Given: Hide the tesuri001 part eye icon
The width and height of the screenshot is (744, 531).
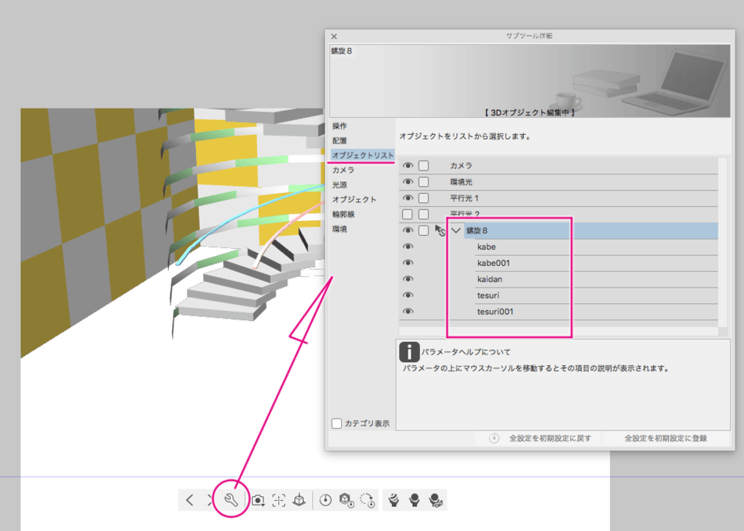Looking at the screenshot, I should click(x=408, y=312).
